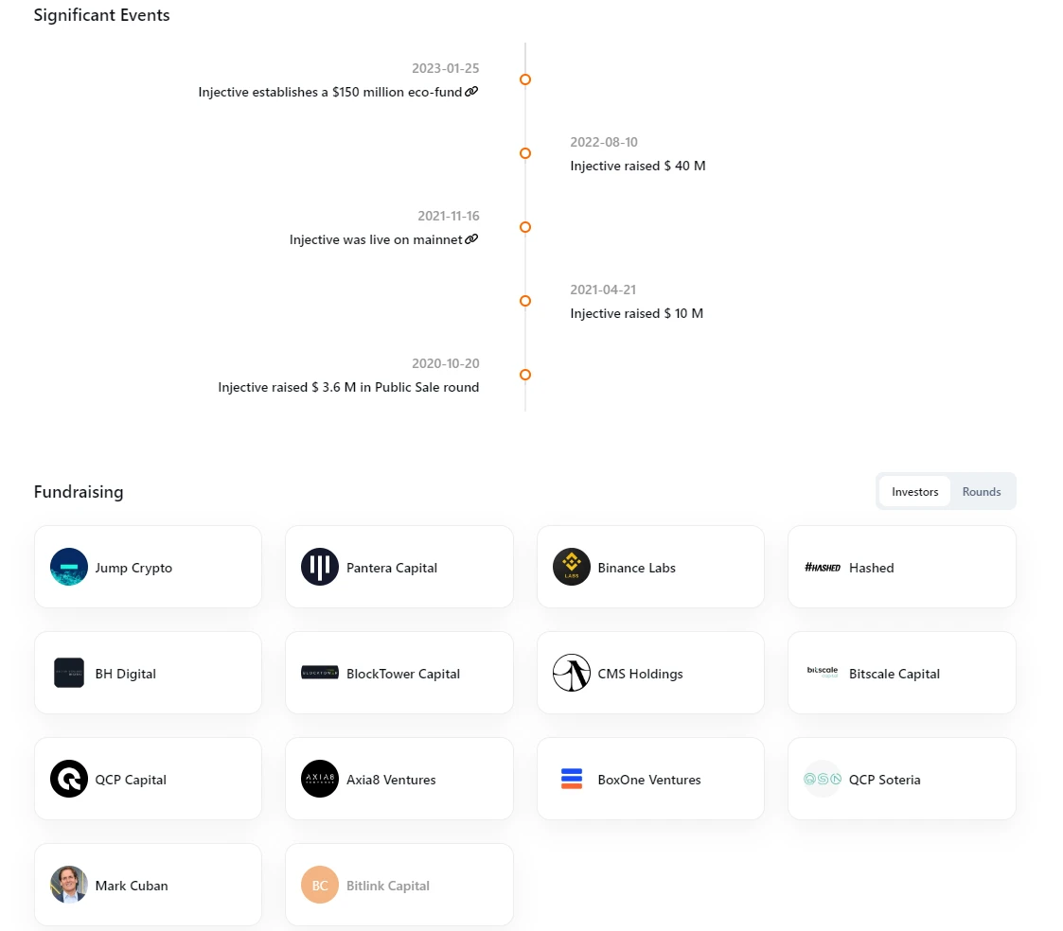
Task: Click 'Injective establishes a $150 million eco-fund' text
Action: tap(329, 92)
